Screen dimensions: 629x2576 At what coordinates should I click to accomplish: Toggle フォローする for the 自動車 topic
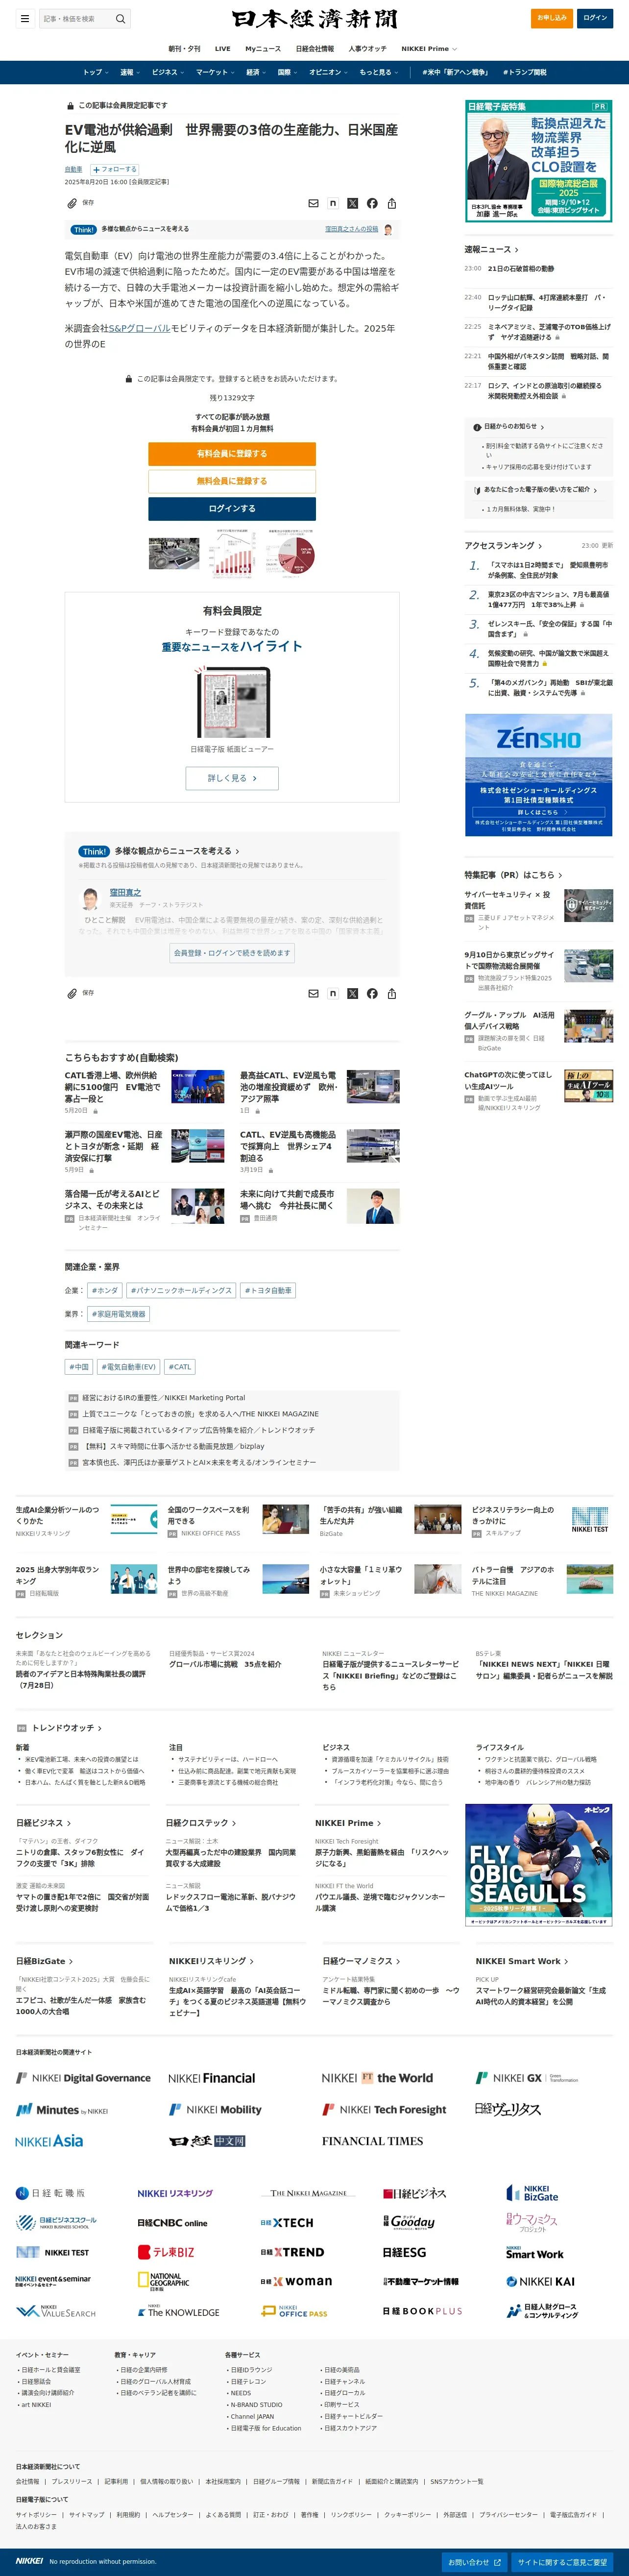click(115, 169)
